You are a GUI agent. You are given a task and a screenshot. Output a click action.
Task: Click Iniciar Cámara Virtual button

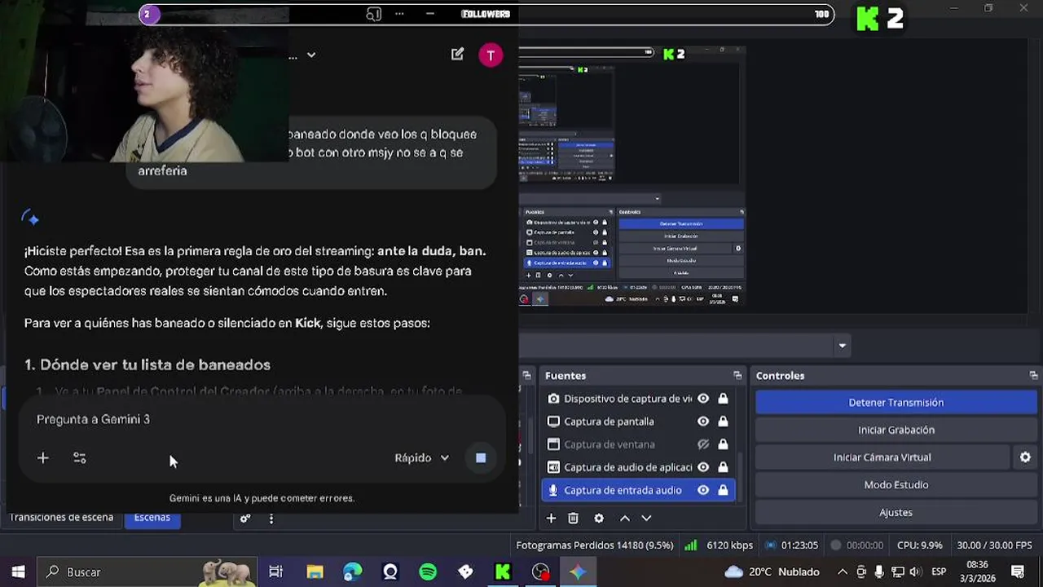click(x=882, y=457)
